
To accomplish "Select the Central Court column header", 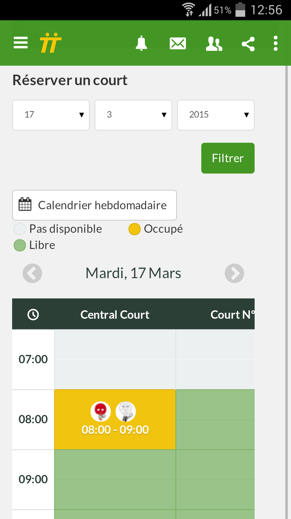I will [x=115, y=314].
